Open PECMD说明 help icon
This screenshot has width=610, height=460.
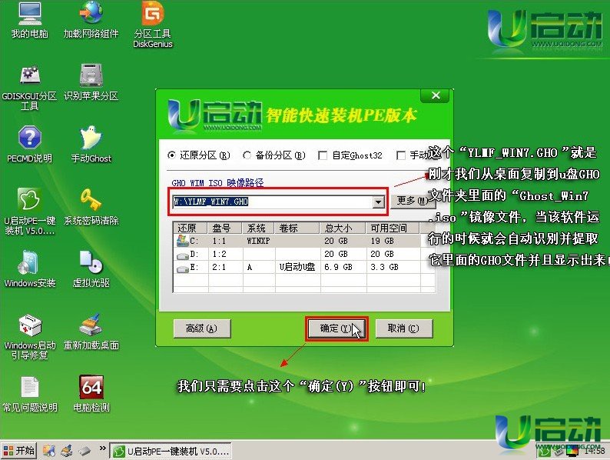29,144
